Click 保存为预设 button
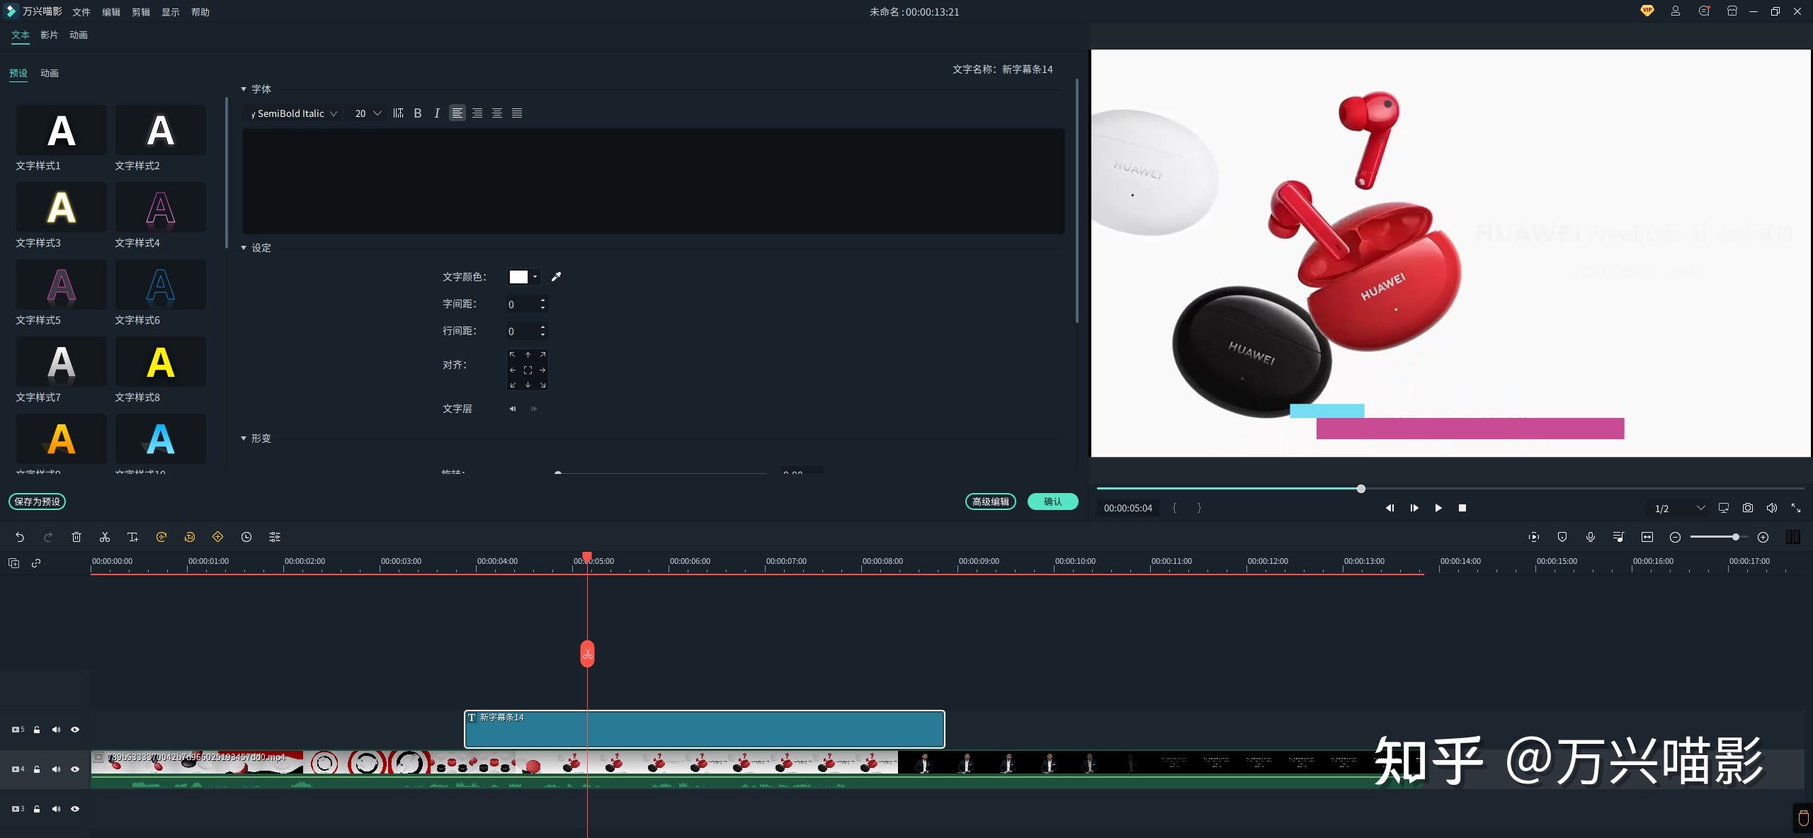1813x838 pixels. click(x=38, y=502)
